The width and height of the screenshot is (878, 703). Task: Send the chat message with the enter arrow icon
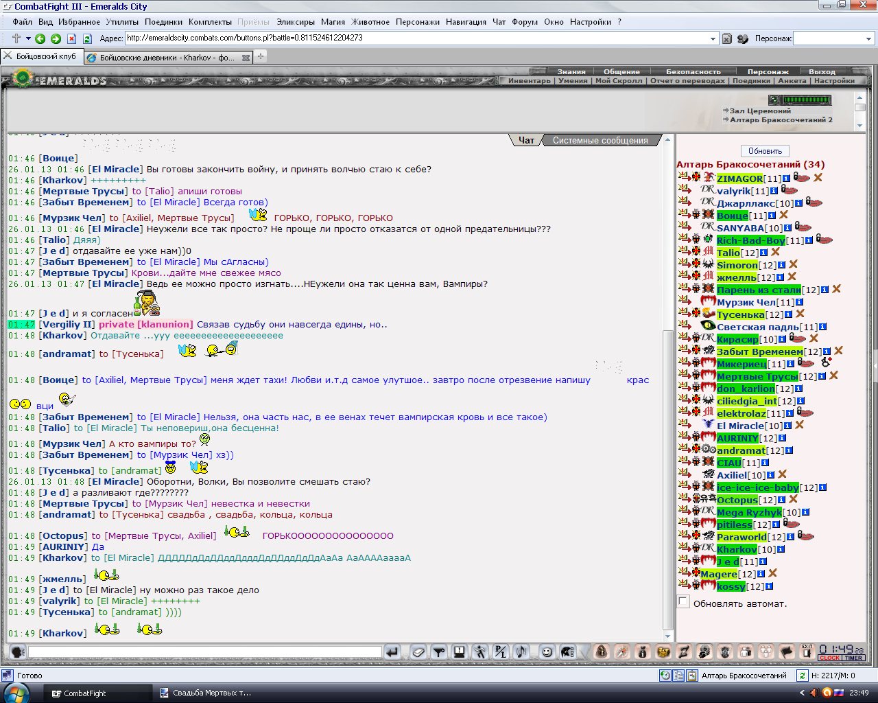(x=392, y=652)
